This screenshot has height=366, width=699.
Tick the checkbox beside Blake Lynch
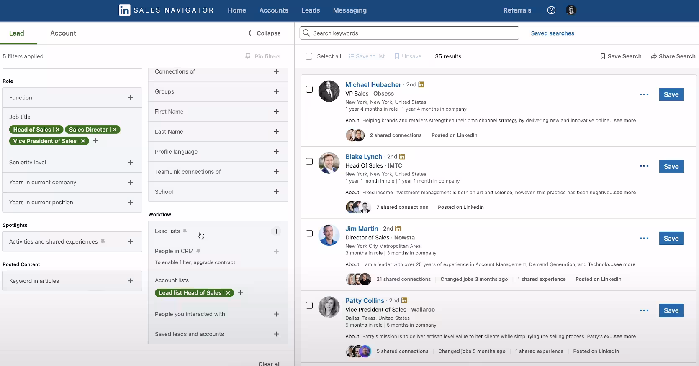pyautogui.click(x=309, y=161)
